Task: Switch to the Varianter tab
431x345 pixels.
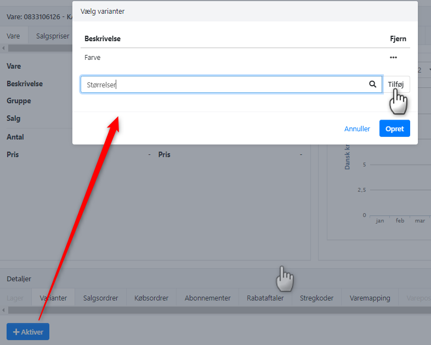Action: (53, 298)
